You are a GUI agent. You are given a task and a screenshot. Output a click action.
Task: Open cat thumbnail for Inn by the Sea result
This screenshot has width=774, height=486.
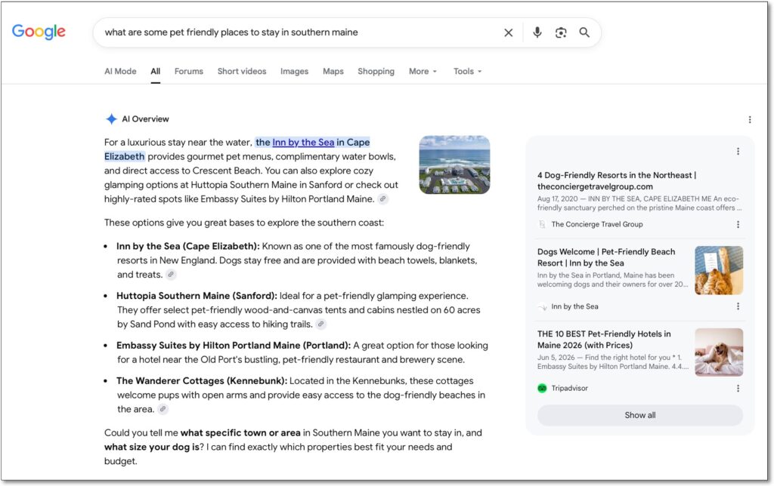[719, 270]
